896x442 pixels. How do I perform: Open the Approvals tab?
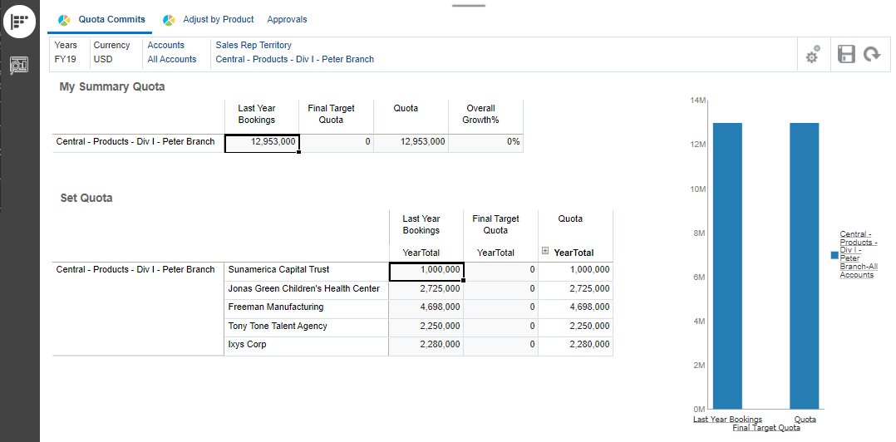click(x=287, y=19)
